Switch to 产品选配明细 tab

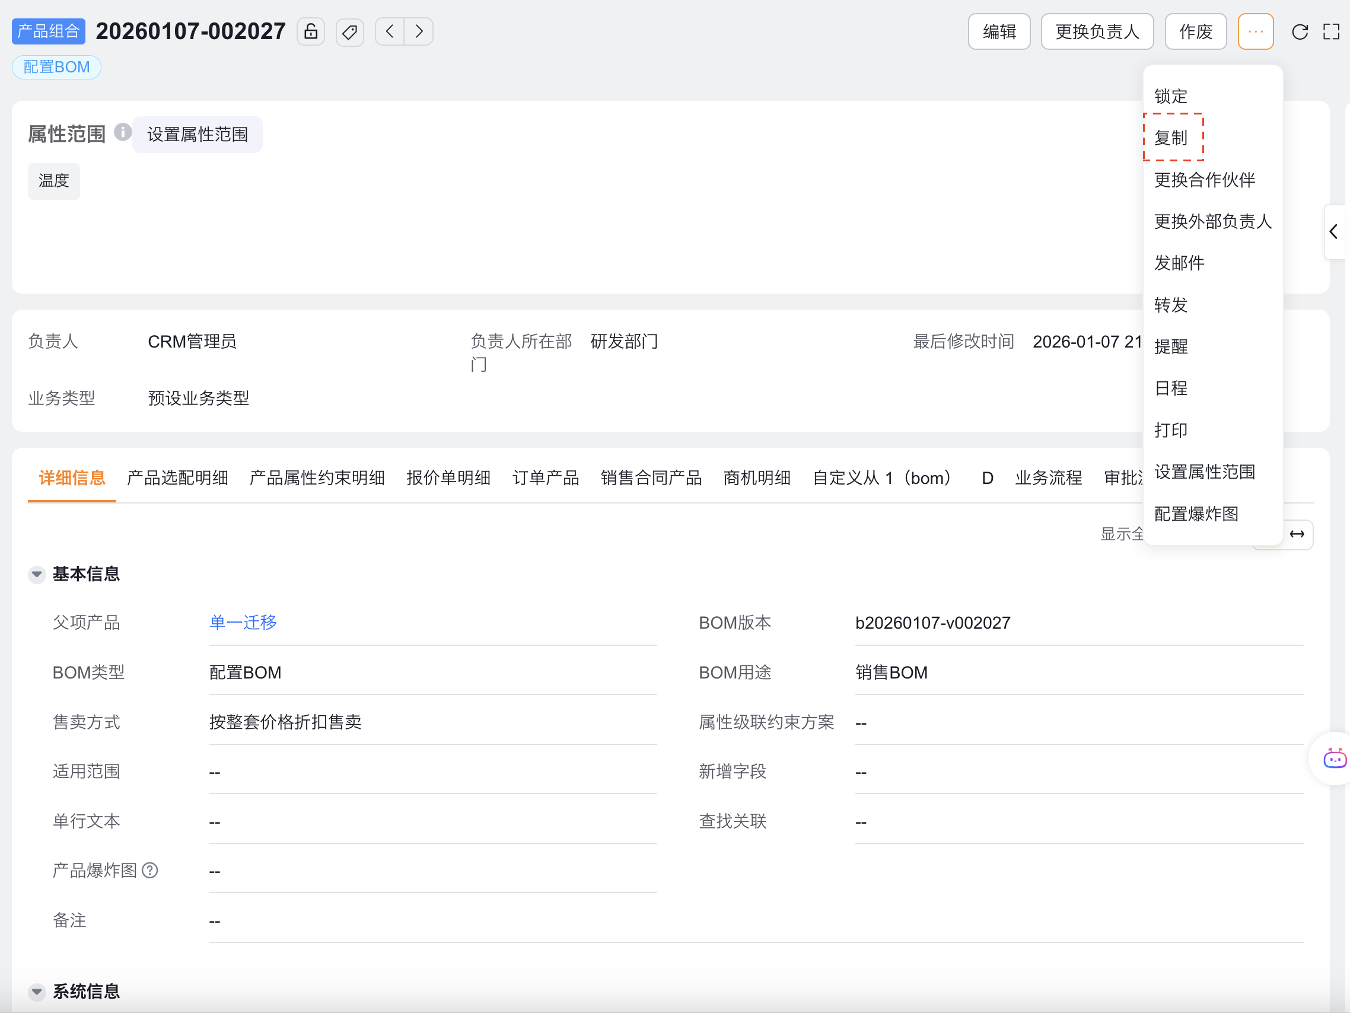(177, 478)
